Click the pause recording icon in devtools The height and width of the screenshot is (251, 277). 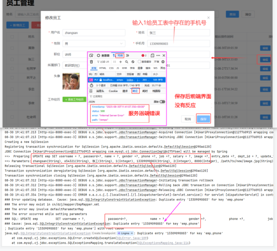point(115,62)
